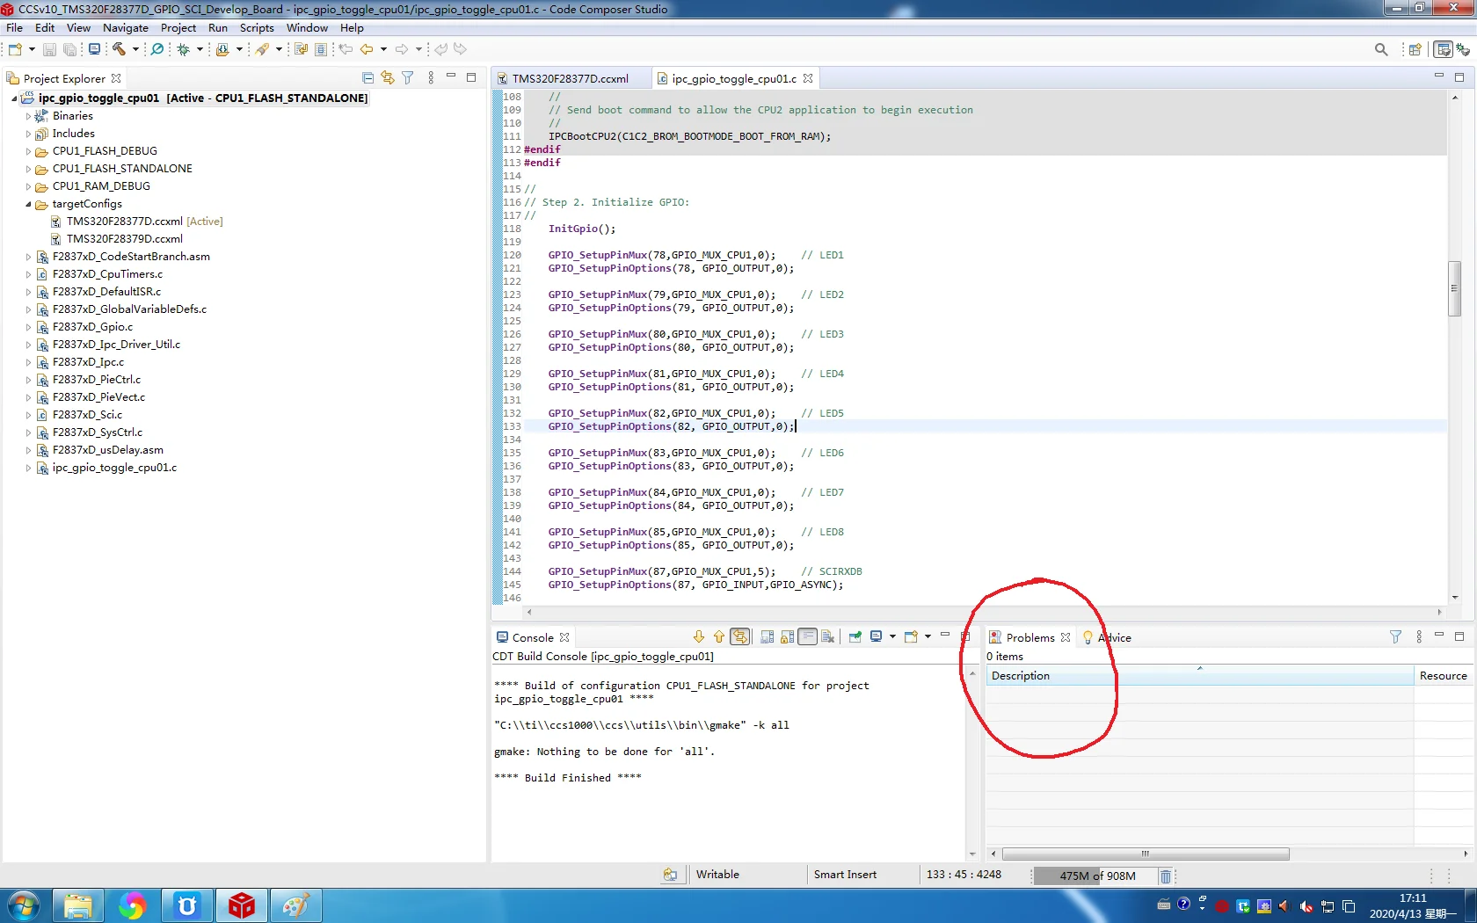This screenshot has width=1477, height=923.
Task: Open the New dropdown arrow in toolbar
Action: click(x=32, y=49)
